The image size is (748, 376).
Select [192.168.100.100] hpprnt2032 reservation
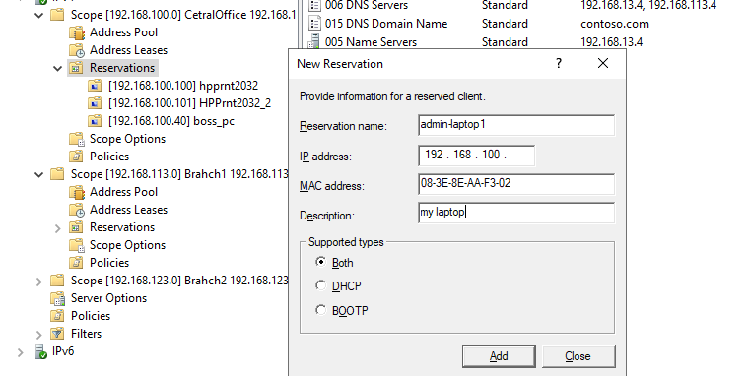click(183, 86)
